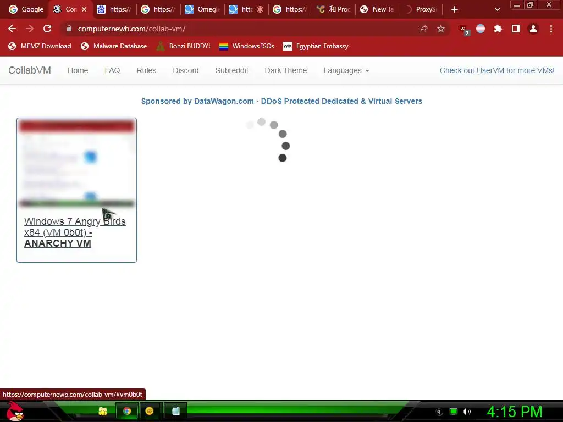Viewport: 563px width, 422px height.
Task: Select the tab with the recording indicator
Action: click(246, 9)
